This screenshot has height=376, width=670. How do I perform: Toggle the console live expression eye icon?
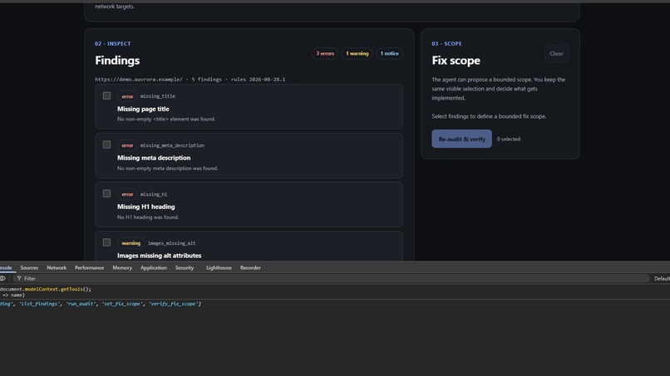click(2, 278)
